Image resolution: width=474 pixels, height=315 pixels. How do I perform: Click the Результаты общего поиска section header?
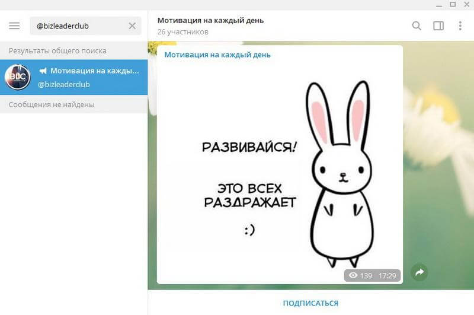coord(57,50)
